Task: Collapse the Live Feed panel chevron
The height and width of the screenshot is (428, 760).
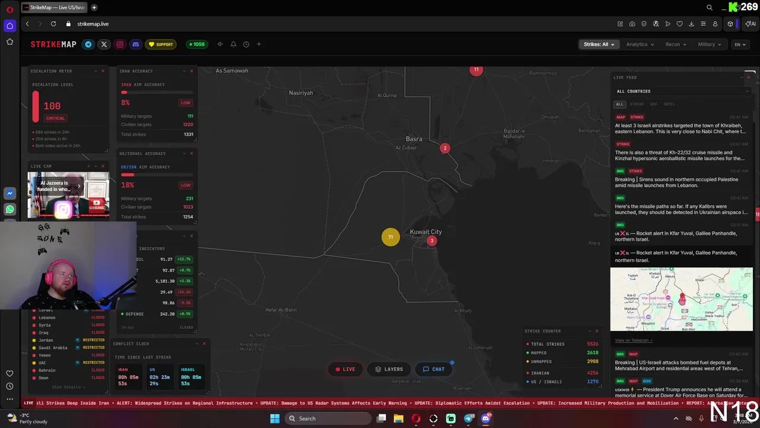Action: point(742,77)
